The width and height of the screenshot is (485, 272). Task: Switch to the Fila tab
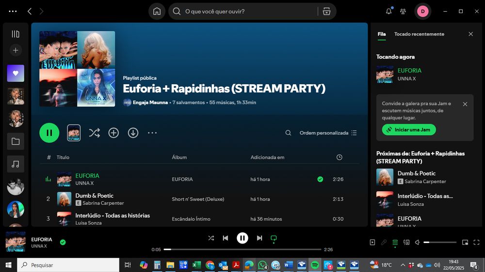[x=382, y=34]
